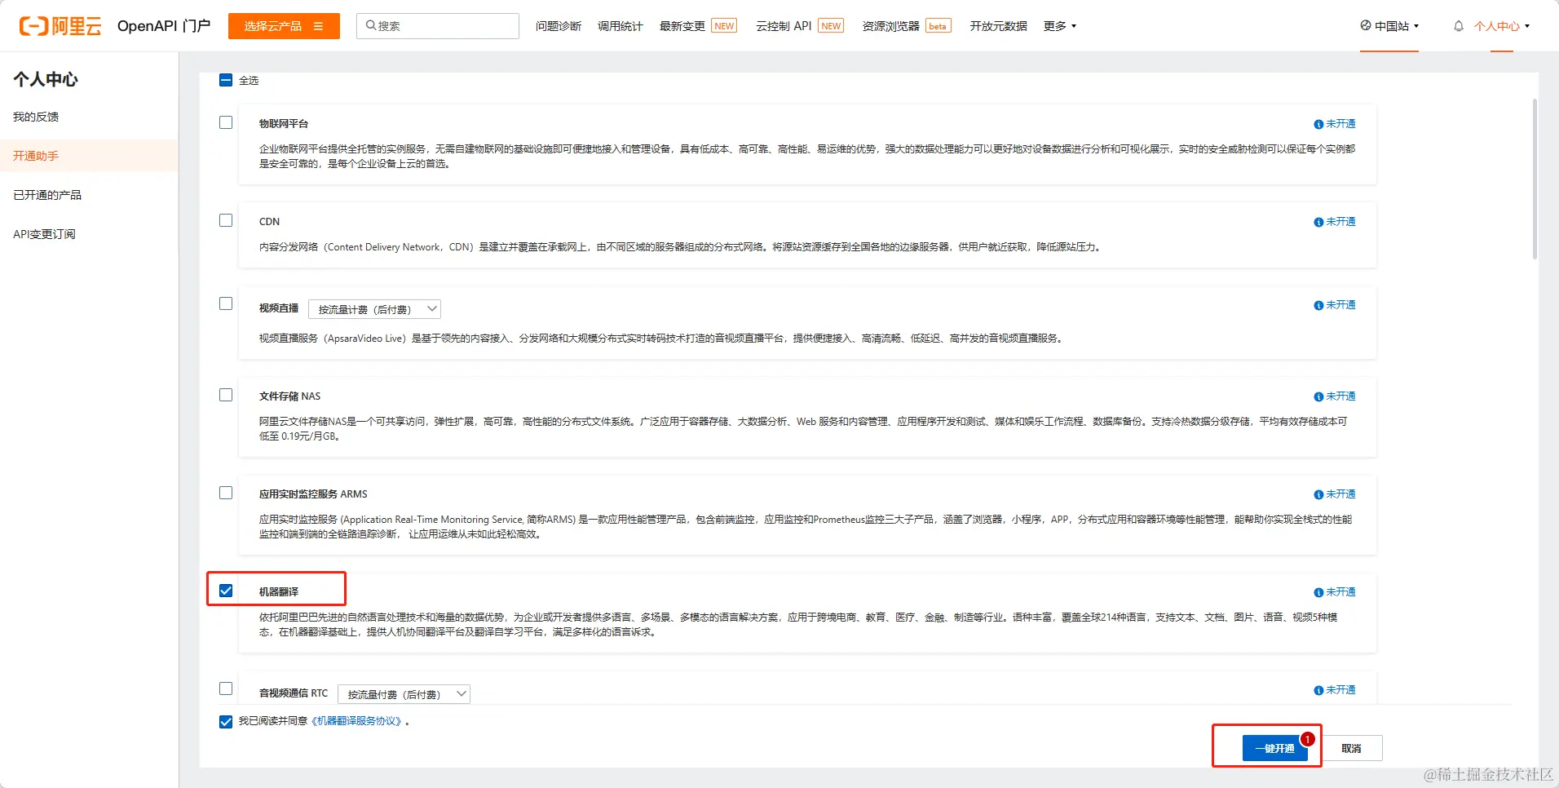Open 开放元数据 in top navigation

[x=999, y=26]
